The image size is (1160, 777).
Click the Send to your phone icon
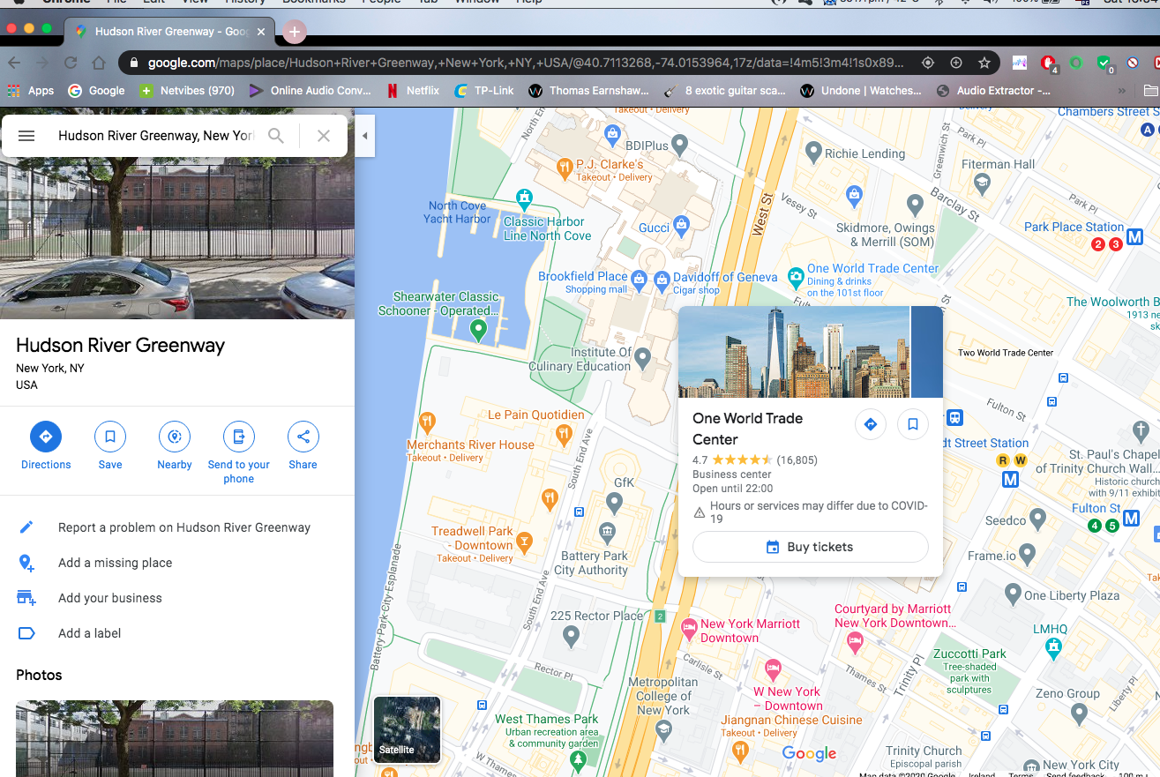point(238,437)
